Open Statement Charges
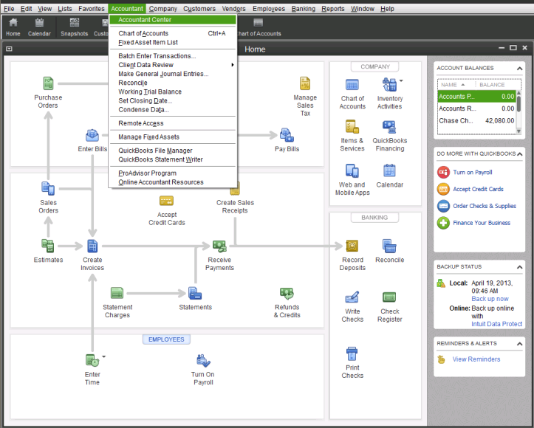Viewport: 534px width, 428px height. coord(117,293)
